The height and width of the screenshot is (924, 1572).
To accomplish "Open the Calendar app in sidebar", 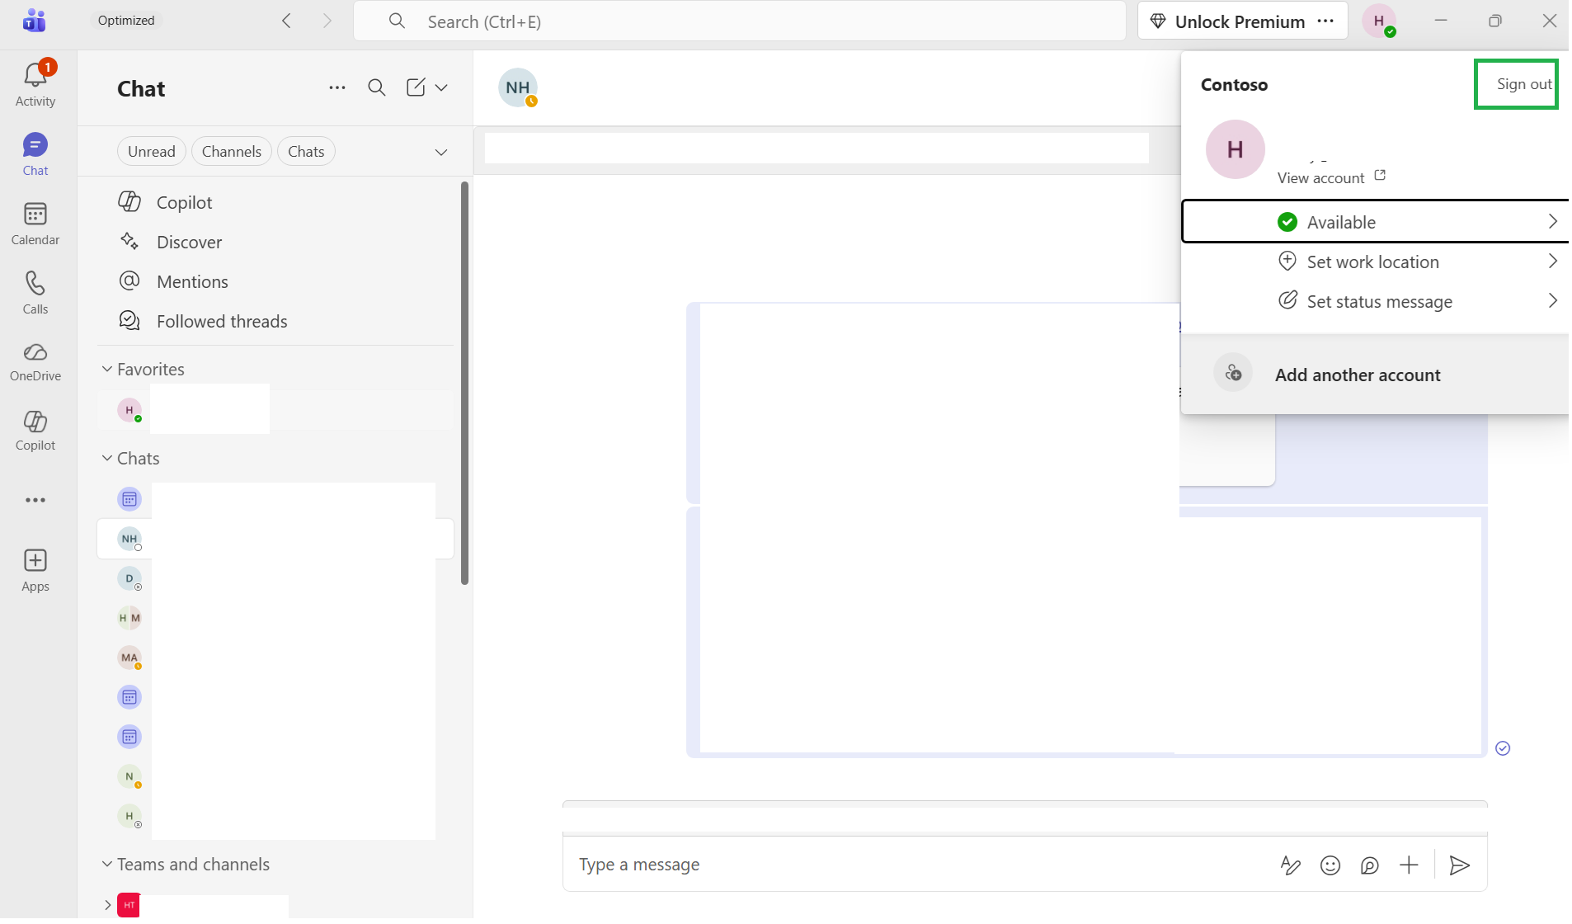I will [35, 224].
